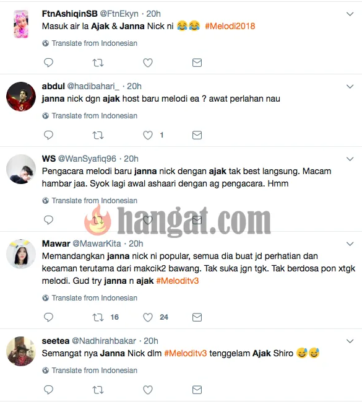Open more-options chevron on seetea's tweet
362x404 pixels.
350,341
